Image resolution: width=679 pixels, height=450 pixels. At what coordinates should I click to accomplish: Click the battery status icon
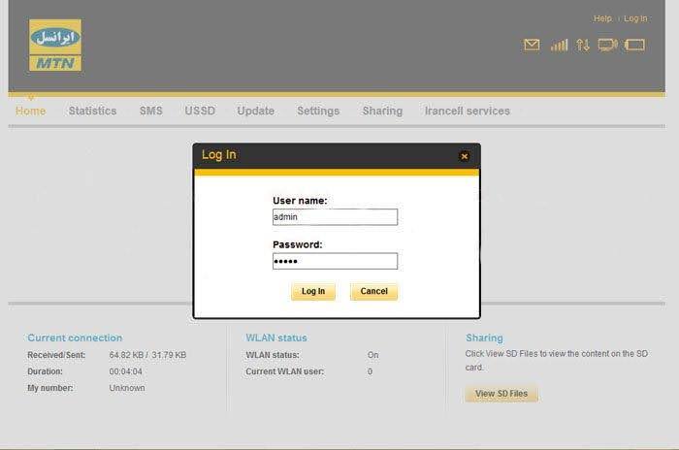click(634, 45)
